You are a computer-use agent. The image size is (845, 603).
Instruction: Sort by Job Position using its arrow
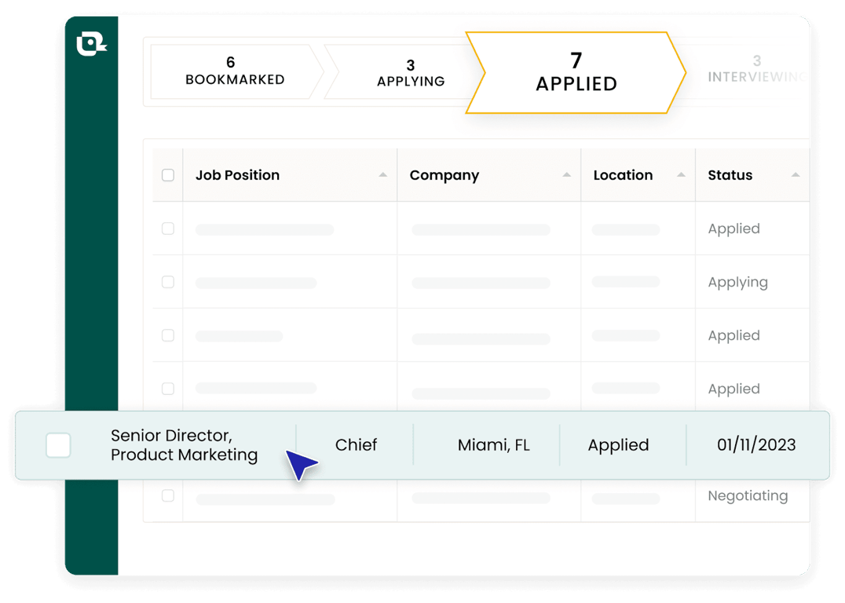382,174
